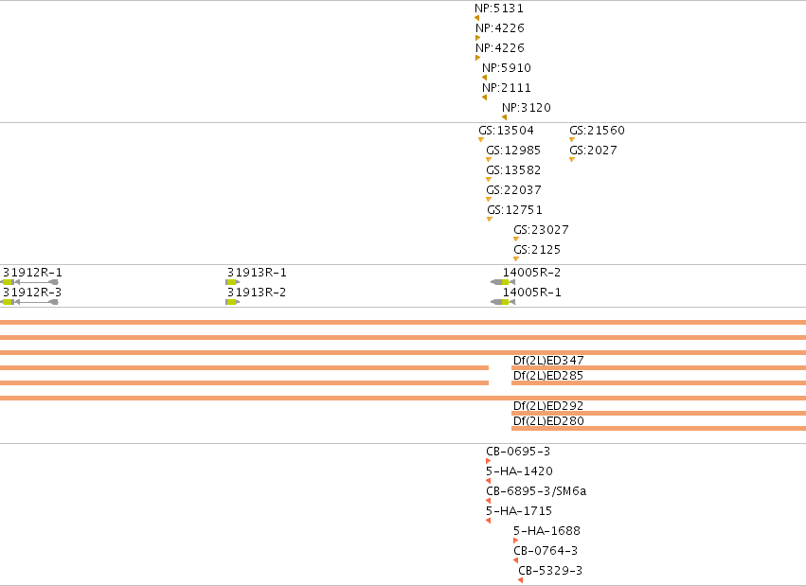Screen dimensions: 806x586
Task: Click the Df(2L)ED285 deletion bar
Action: click(x=658, y=382)
